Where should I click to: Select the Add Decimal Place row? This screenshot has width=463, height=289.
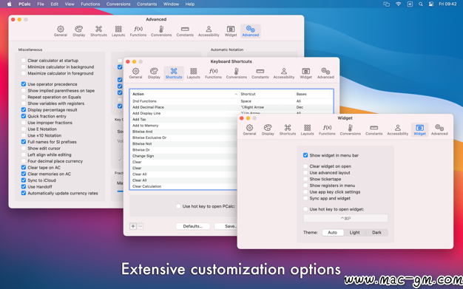(x=231, y=107)
